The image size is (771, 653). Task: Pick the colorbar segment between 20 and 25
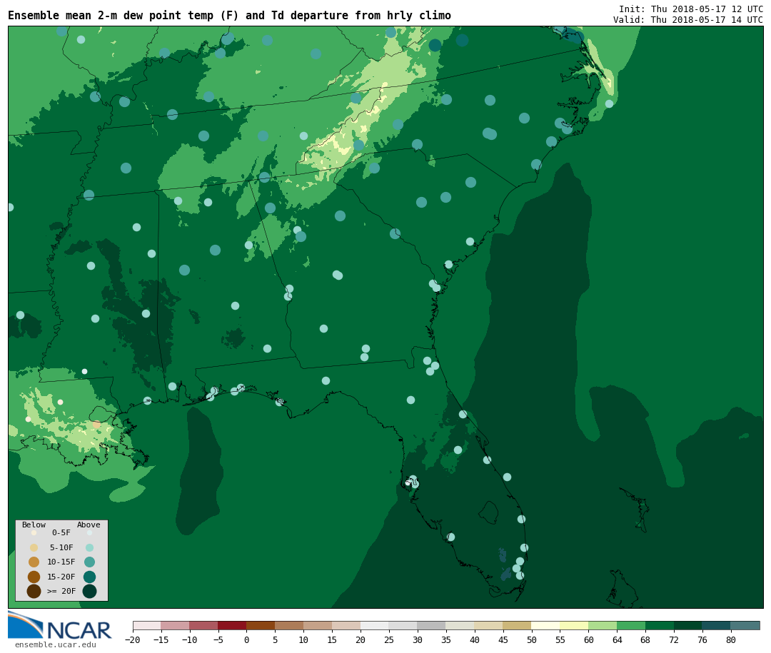click(376, 625)
